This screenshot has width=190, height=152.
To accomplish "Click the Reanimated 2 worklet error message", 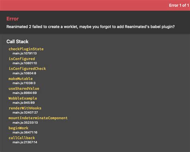I will [91, 27].
